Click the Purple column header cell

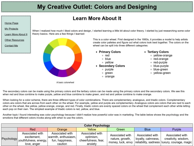click(x=177, y=129)
